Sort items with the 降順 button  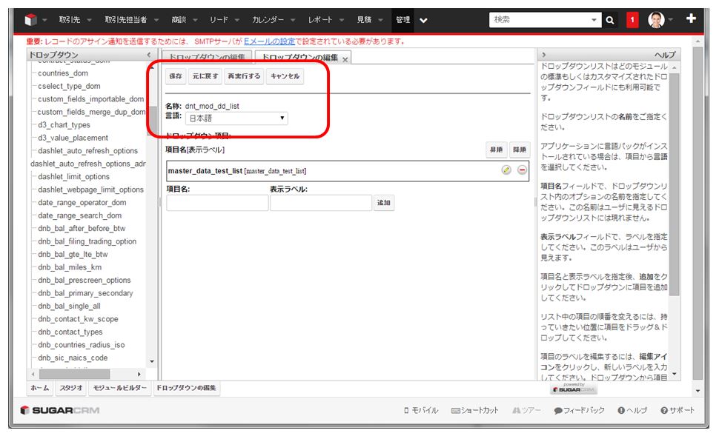[x=519, y=150]
